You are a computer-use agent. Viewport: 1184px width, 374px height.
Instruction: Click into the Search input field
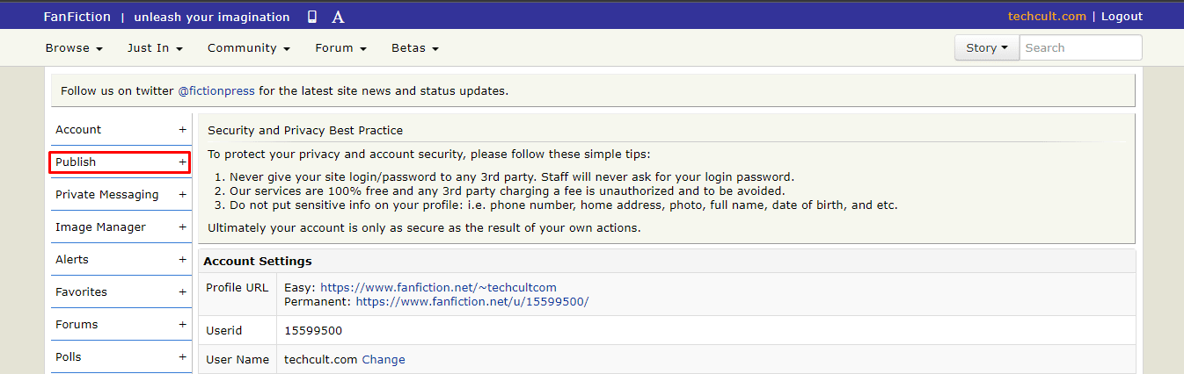pyautogui.click(x=1080, y=48)
